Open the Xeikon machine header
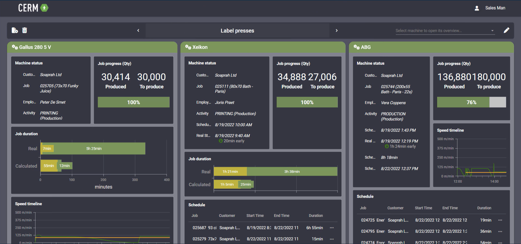The width and height of the screenshot is (521, 244). [x=263, y=47]
